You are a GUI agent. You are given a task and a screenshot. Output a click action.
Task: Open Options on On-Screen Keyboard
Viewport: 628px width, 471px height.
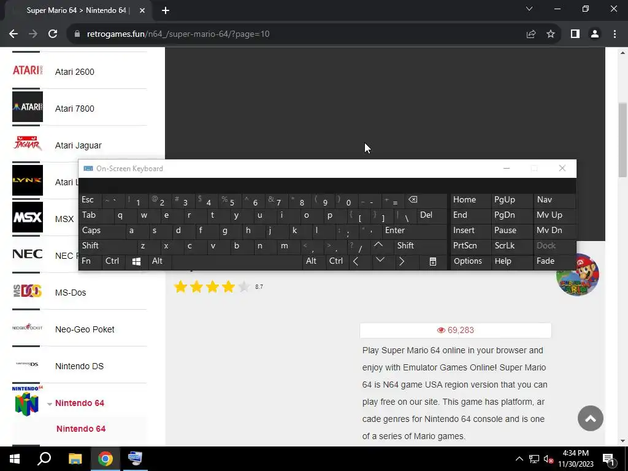pos(470,261)
